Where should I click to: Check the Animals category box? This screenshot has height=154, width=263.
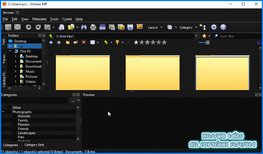coord(14,116)
